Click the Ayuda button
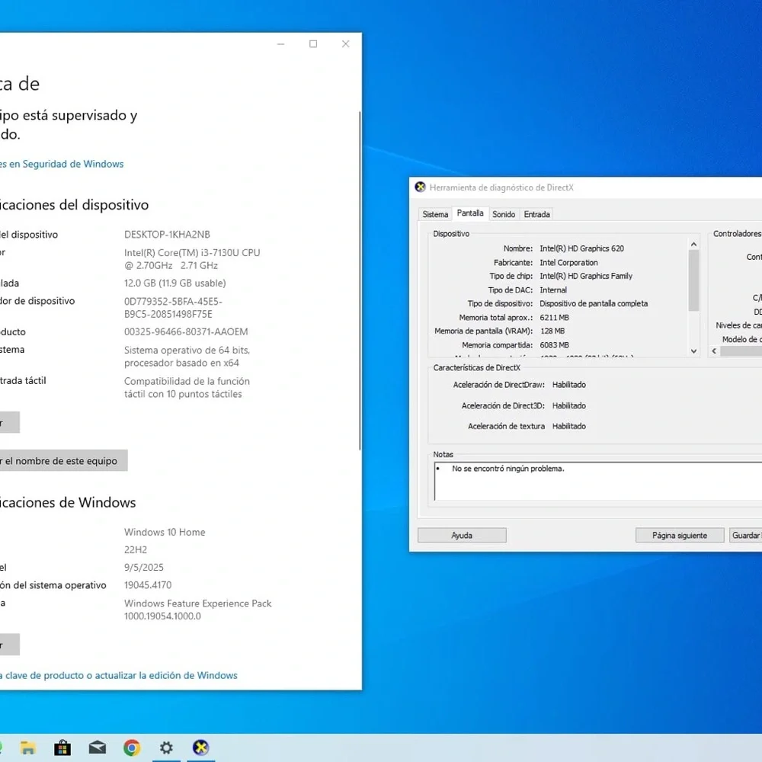 click(x=462, y=535)
